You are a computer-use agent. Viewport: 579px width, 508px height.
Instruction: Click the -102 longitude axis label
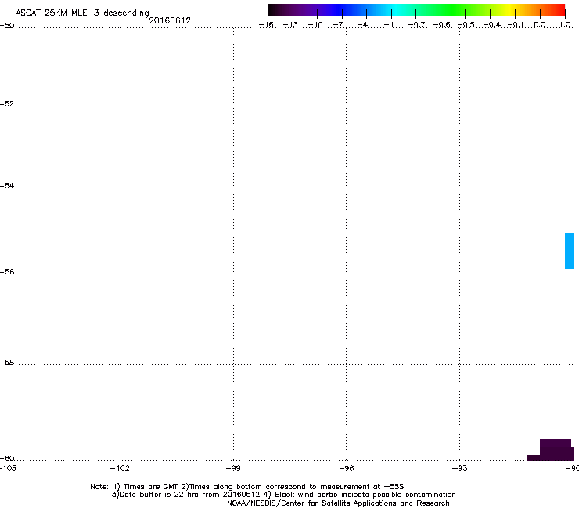pos(120,468)
